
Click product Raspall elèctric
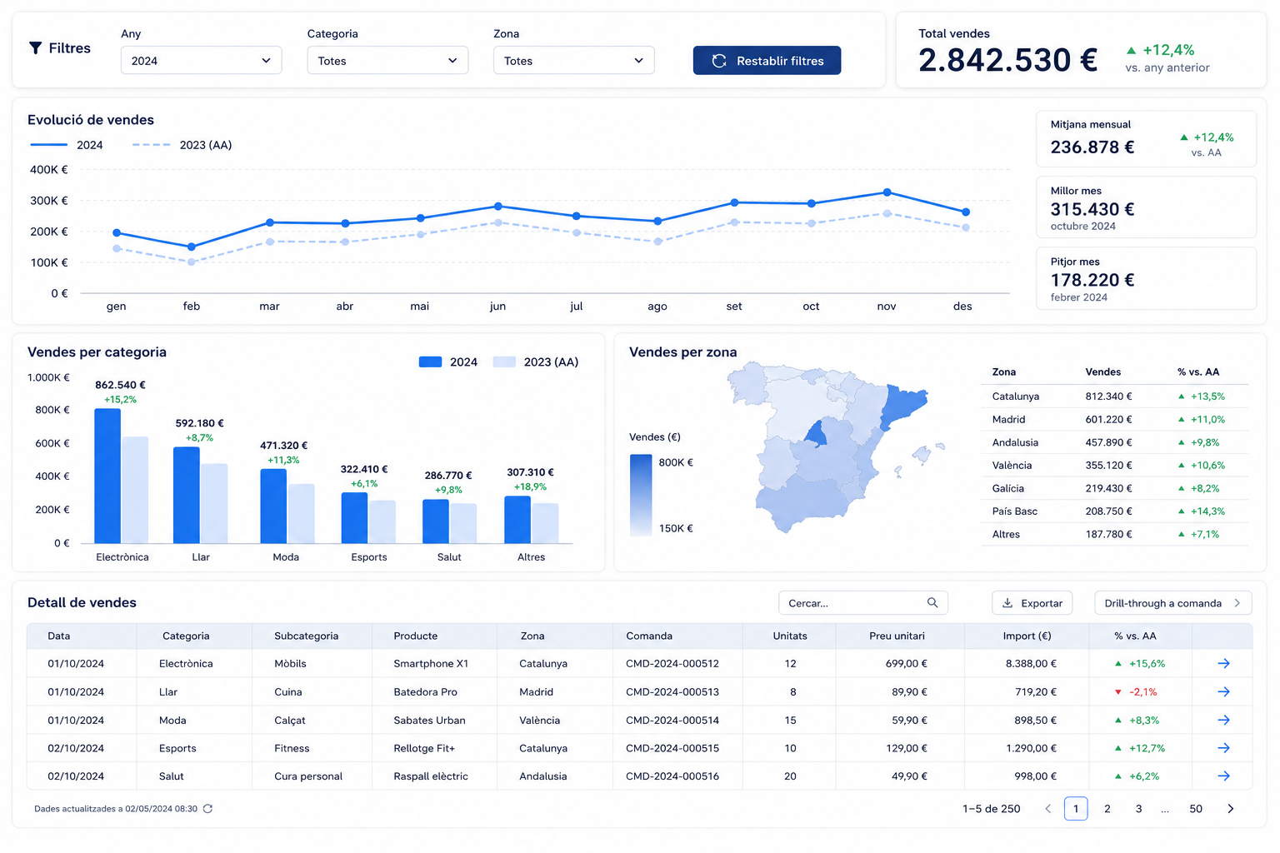431,776
